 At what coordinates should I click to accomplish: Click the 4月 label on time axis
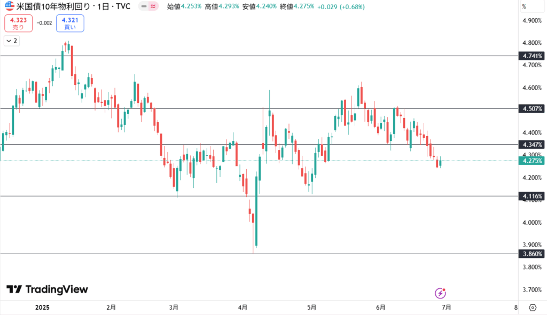[x=243, y=308]
